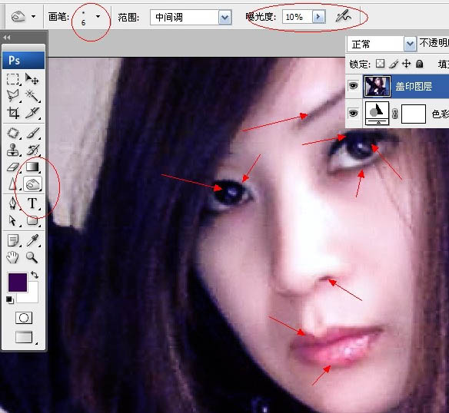Select the Clone Stamp tool
The image size is (449, 413).
12,150
